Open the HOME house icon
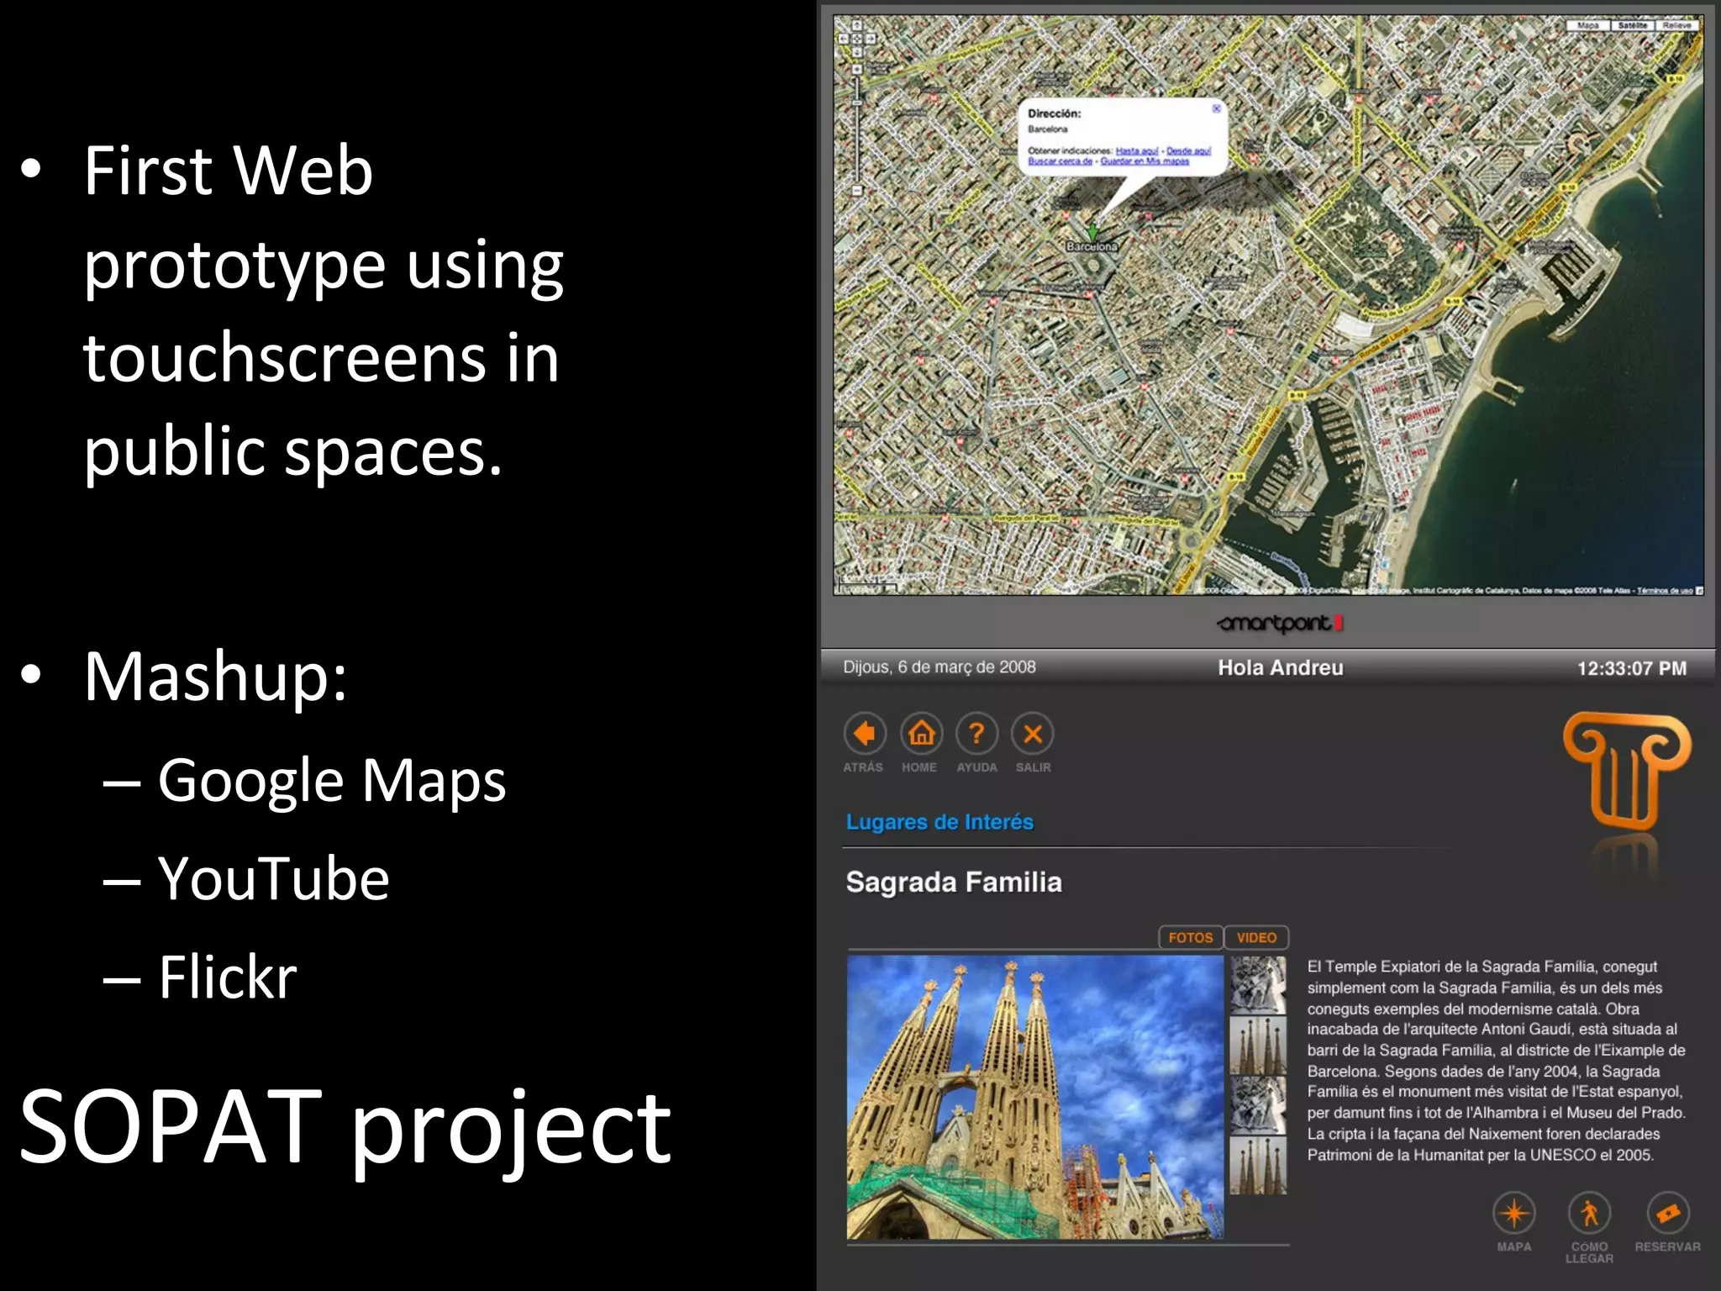The width and height of the screenshot is (1721, 1291). tap(921, 734)
